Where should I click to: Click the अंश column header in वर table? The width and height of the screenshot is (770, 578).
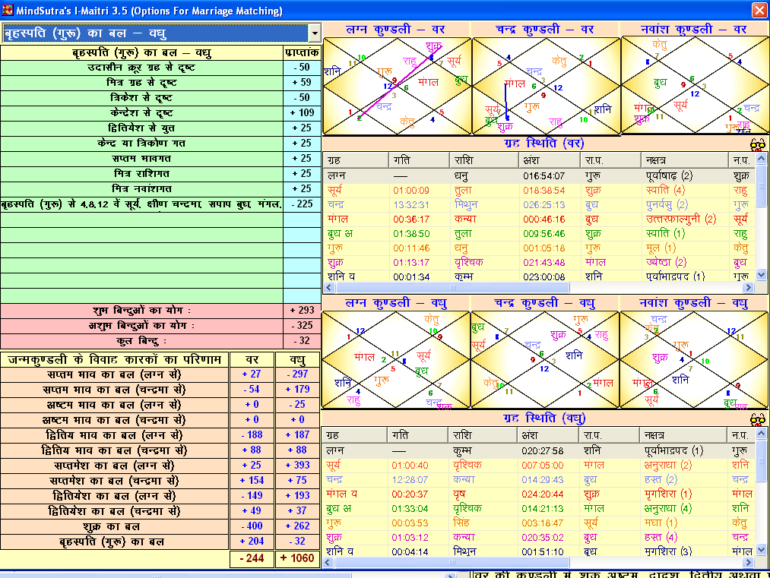(550, 160)
